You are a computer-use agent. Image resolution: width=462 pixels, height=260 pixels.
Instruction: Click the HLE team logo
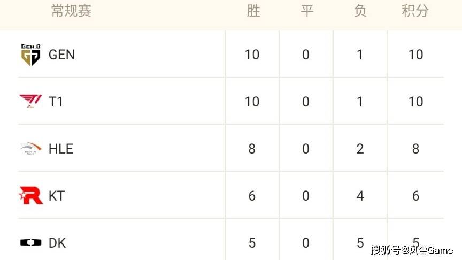click(x=30, y=148)
